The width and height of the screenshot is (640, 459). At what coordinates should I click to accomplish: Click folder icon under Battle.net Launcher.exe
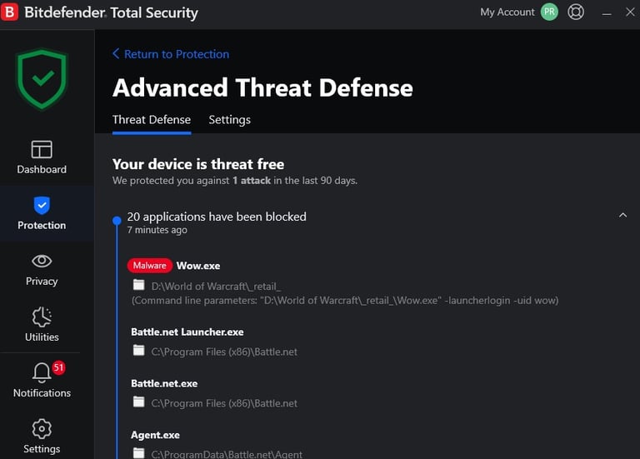point(139,350)
